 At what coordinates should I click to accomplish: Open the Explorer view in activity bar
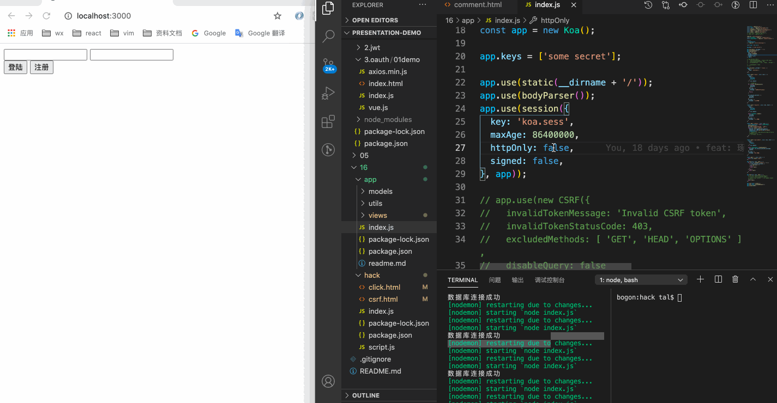(328, 8)
